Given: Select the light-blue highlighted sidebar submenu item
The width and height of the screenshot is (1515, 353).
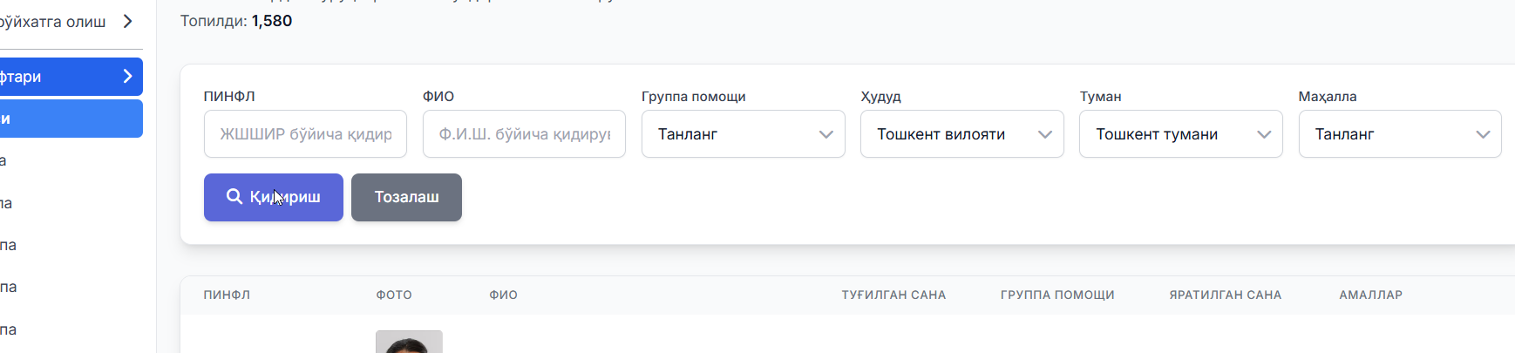Looking at the screenshot, I should tap(70, 119).
